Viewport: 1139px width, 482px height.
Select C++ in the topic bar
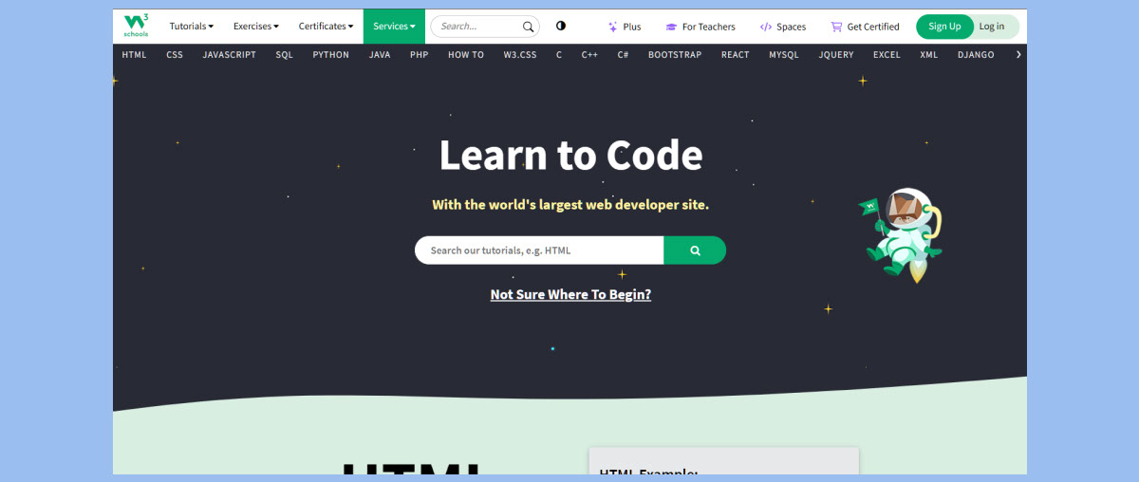589,55
